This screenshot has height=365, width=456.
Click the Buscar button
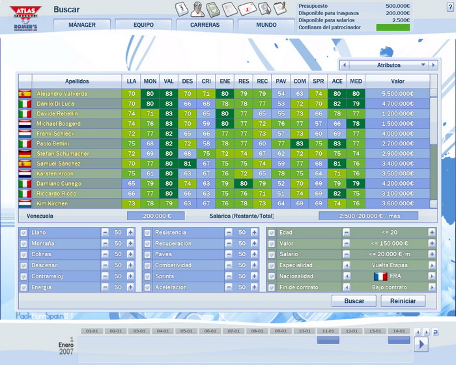354,301
